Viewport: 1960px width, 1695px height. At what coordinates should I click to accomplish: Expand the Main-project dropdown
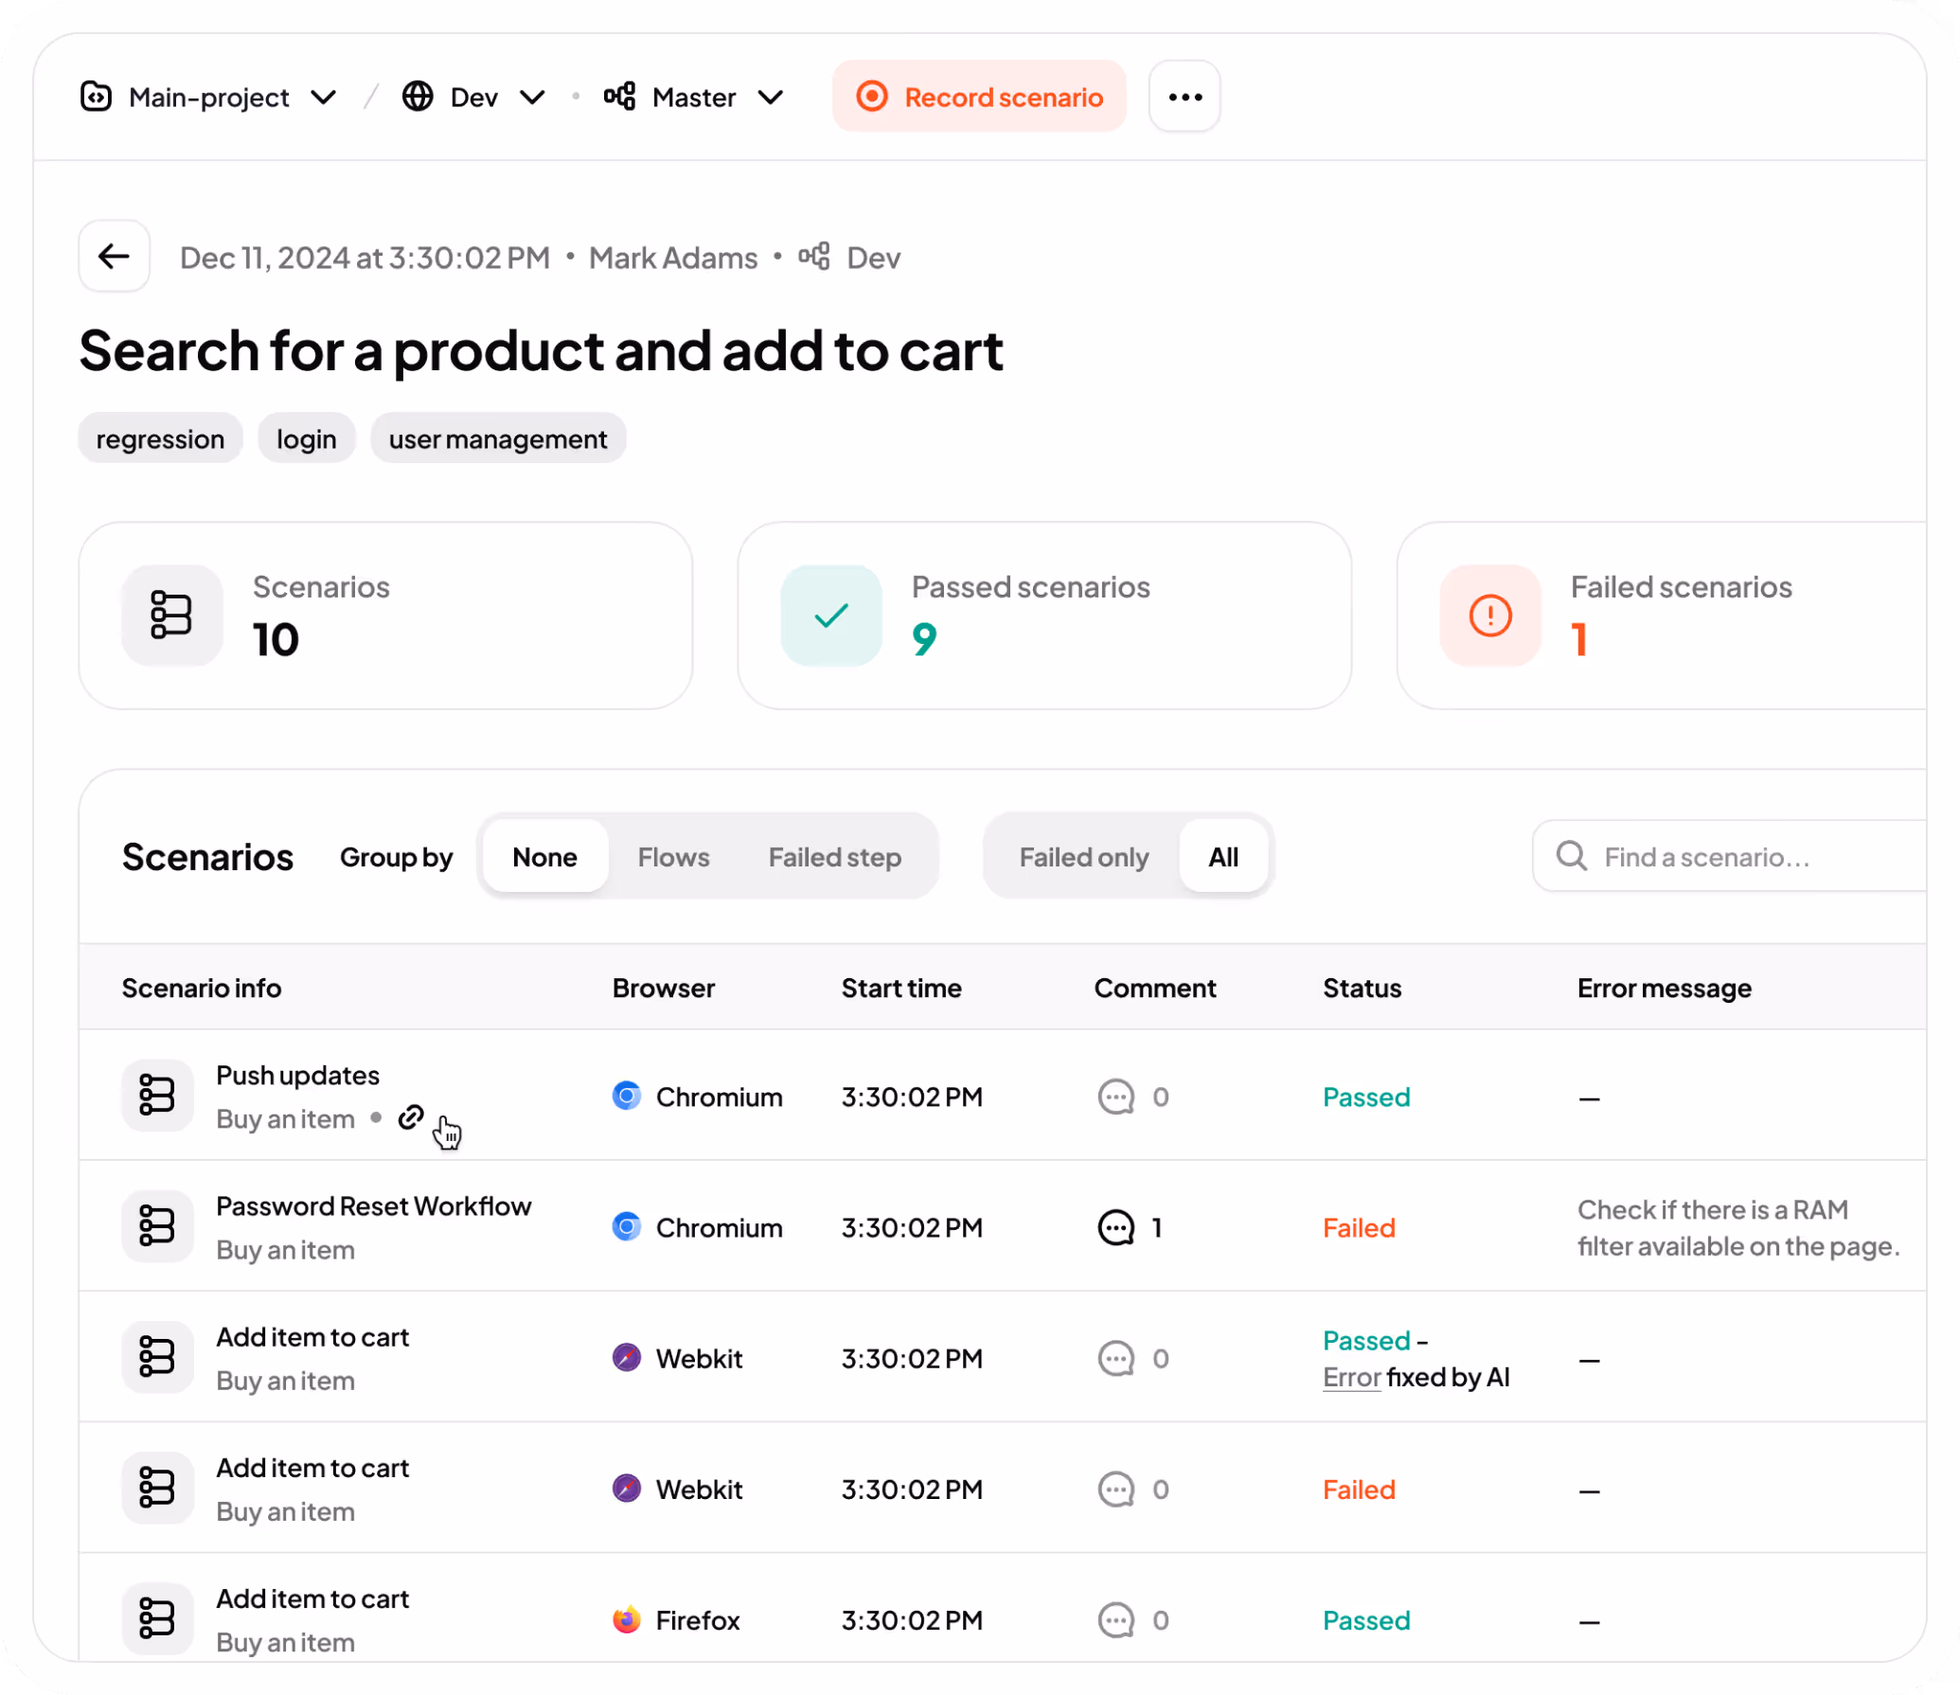208,97
